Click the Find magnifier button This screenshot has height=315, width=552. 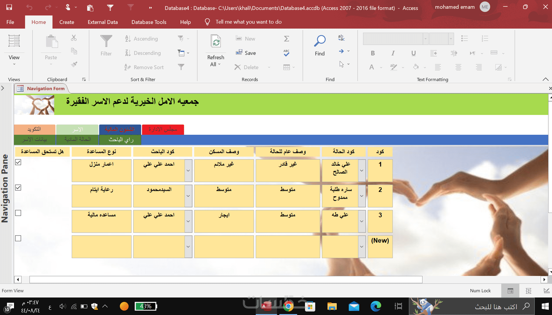(x=320, y=45)
